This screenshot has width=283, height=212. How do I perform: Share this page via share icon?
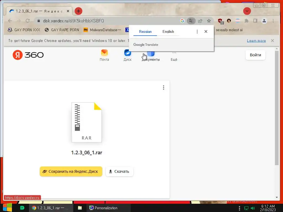[200, 21]
